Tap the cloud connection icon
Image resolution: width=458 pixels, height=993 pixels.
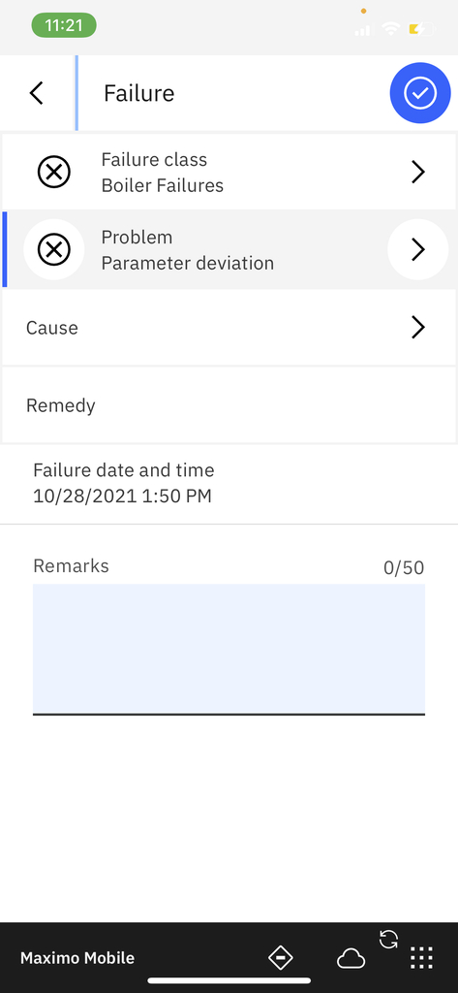click(x=351, y=958)
